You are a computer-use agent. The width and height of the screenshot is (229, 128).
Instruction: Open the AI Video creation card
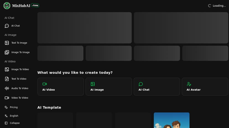(x=61, y=87)
